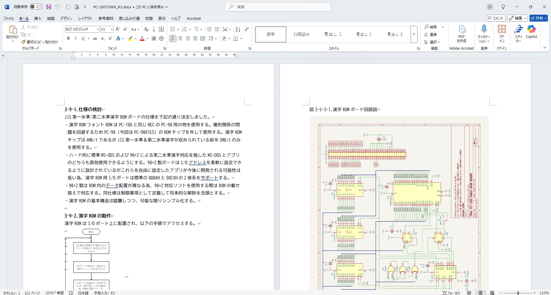Image resolution: width=551 pixels, height=295 pixels.
Task: Apply the Heading 1 (見出し 1) style
Action: (x=333, y=34)
